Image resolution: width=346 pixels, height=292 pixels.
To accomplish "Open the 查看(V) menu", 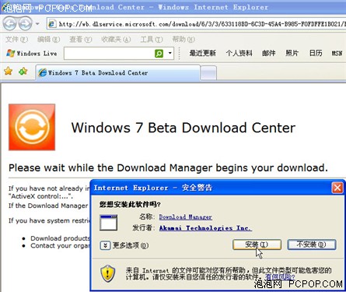I will tap(80, 40).
